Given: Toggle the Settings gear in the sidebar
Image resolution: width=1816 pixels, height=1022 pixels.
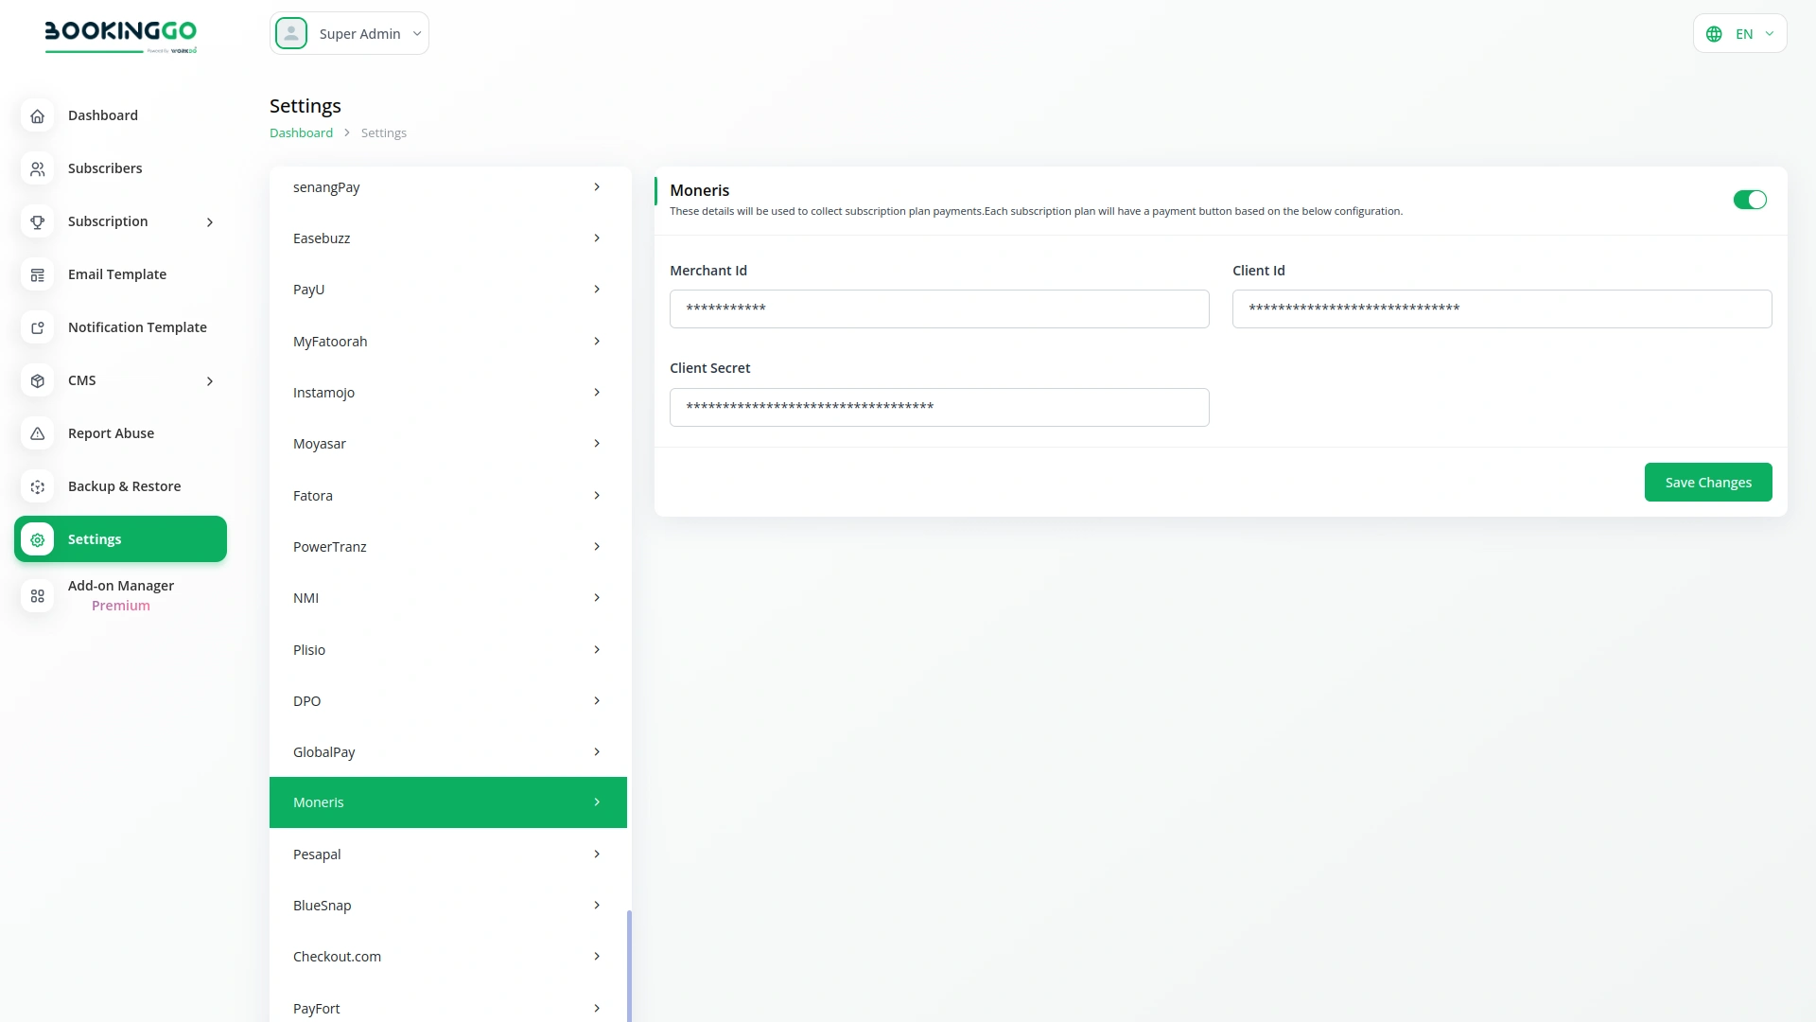Looking at the screenshot, I should [x=37, y=539].
